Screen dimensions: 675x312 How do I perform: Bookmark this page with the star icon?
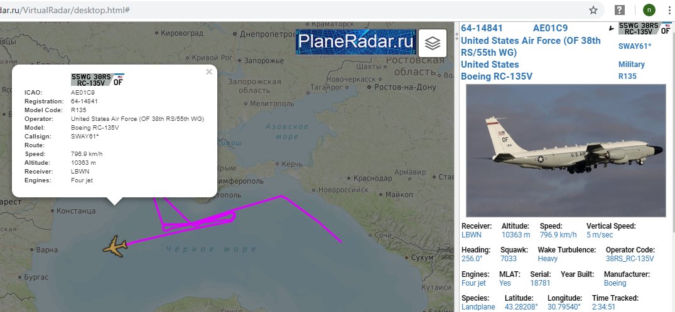coord(593,10)
